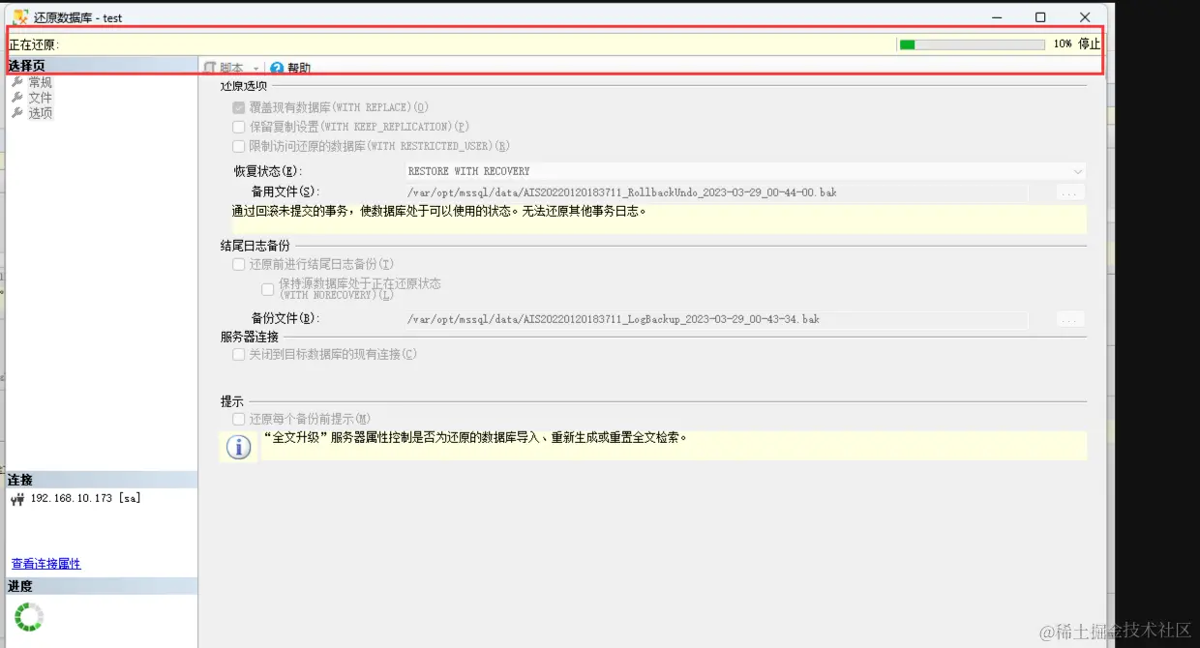Click the 还原选项 section heading
Image resolution: width=1200 pixels, height=648 pixels.
[244, 86]
